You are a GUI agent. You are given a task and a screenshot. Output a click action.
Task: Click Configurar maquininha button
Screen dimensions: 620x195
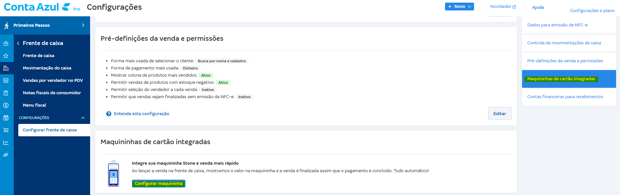159,184
